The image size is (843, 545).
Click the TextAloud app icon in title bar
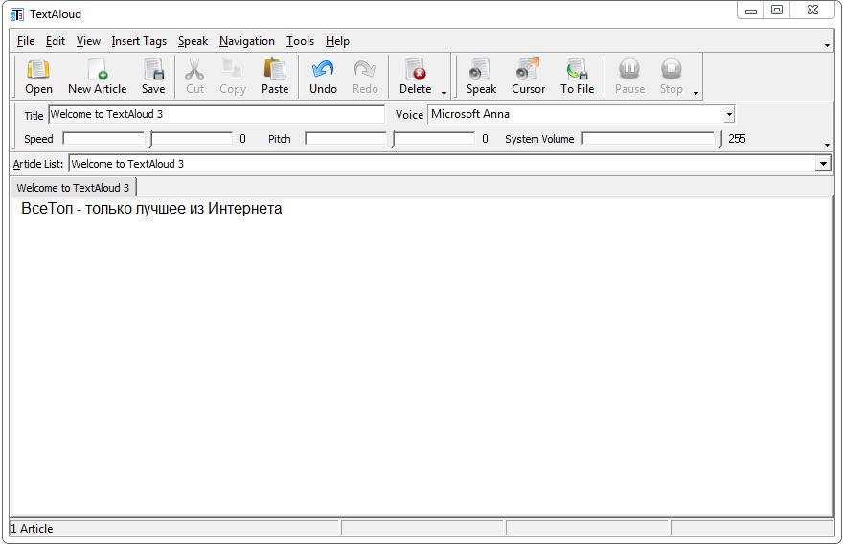[x=17, y=14]
